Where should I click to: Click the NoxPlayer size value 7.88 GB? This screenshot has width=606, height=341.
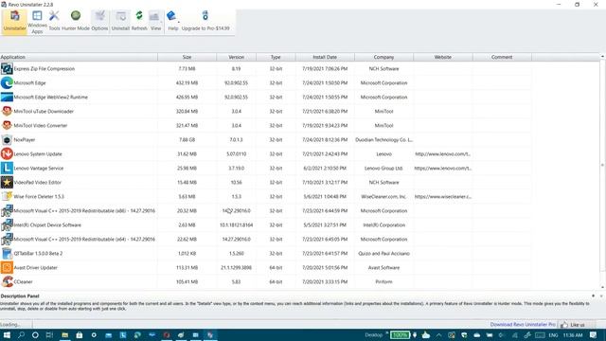pyautogui.click(x=187, y=139)
